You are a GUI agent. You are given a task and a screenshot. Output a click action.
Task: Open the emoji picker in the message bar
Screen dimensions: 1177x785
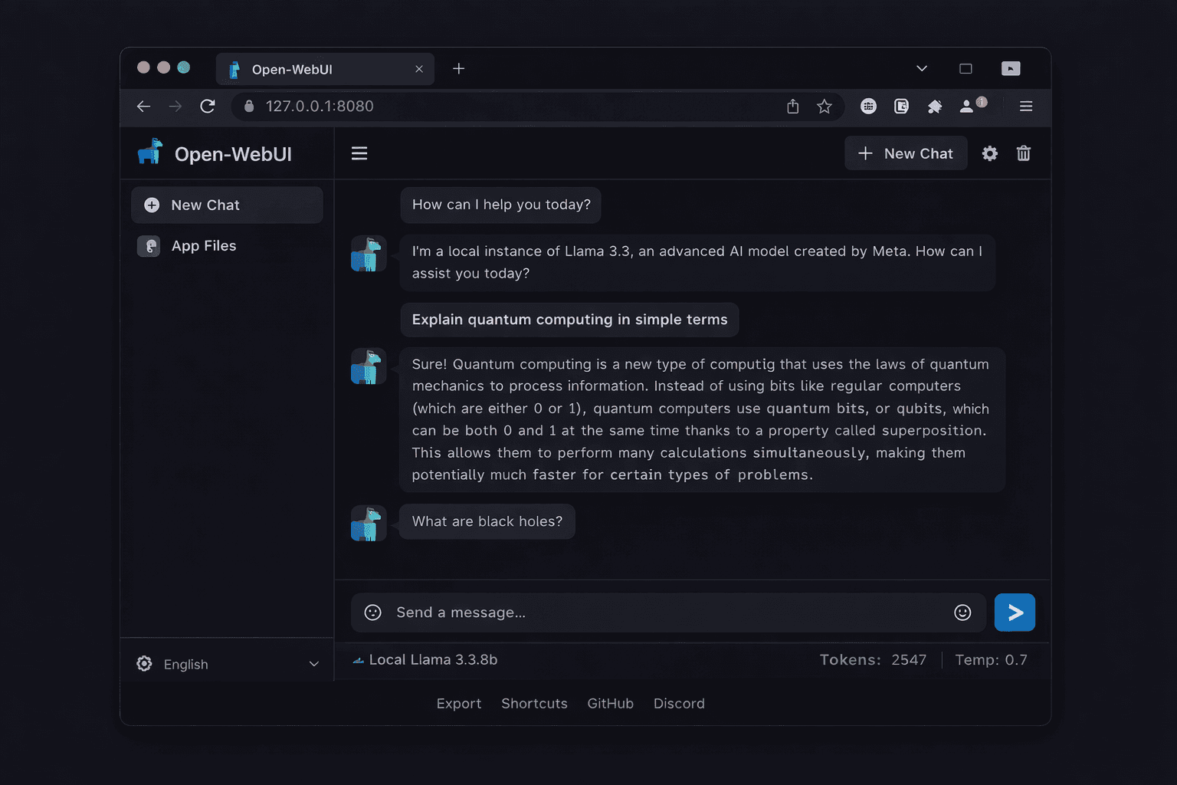coord(373,613)
